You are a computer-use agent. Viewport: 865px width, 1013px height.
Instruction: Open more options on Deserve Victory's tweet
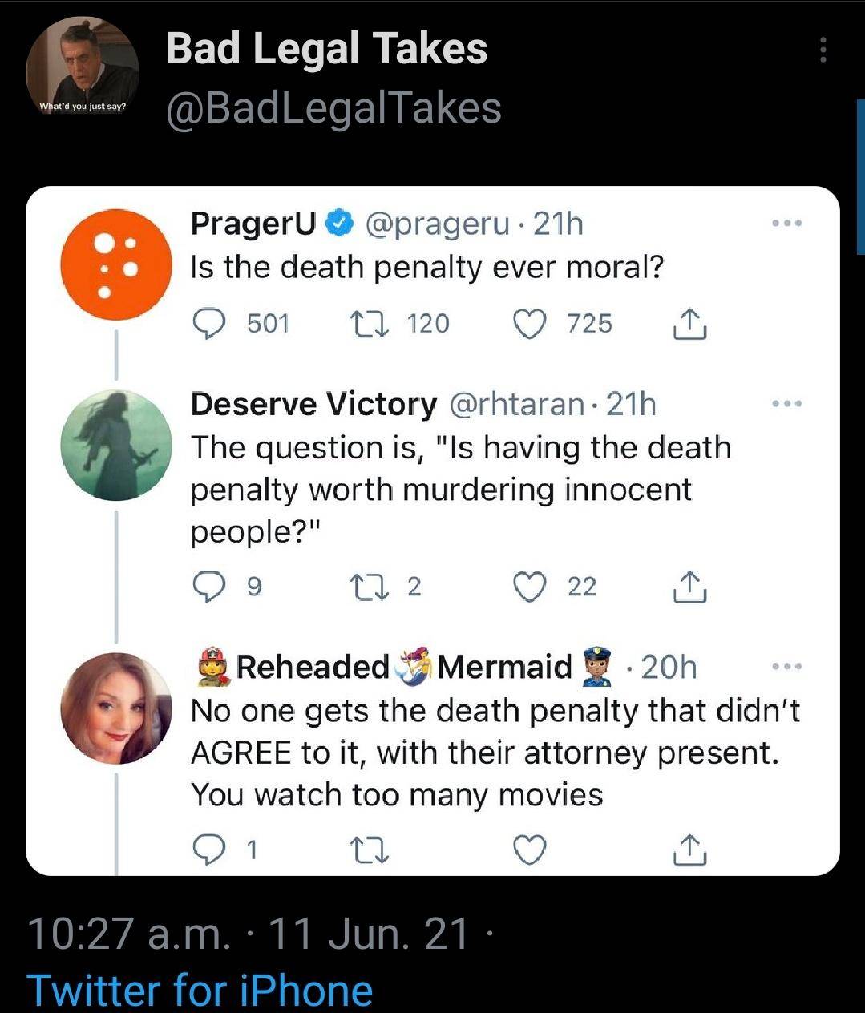(786, 403)
